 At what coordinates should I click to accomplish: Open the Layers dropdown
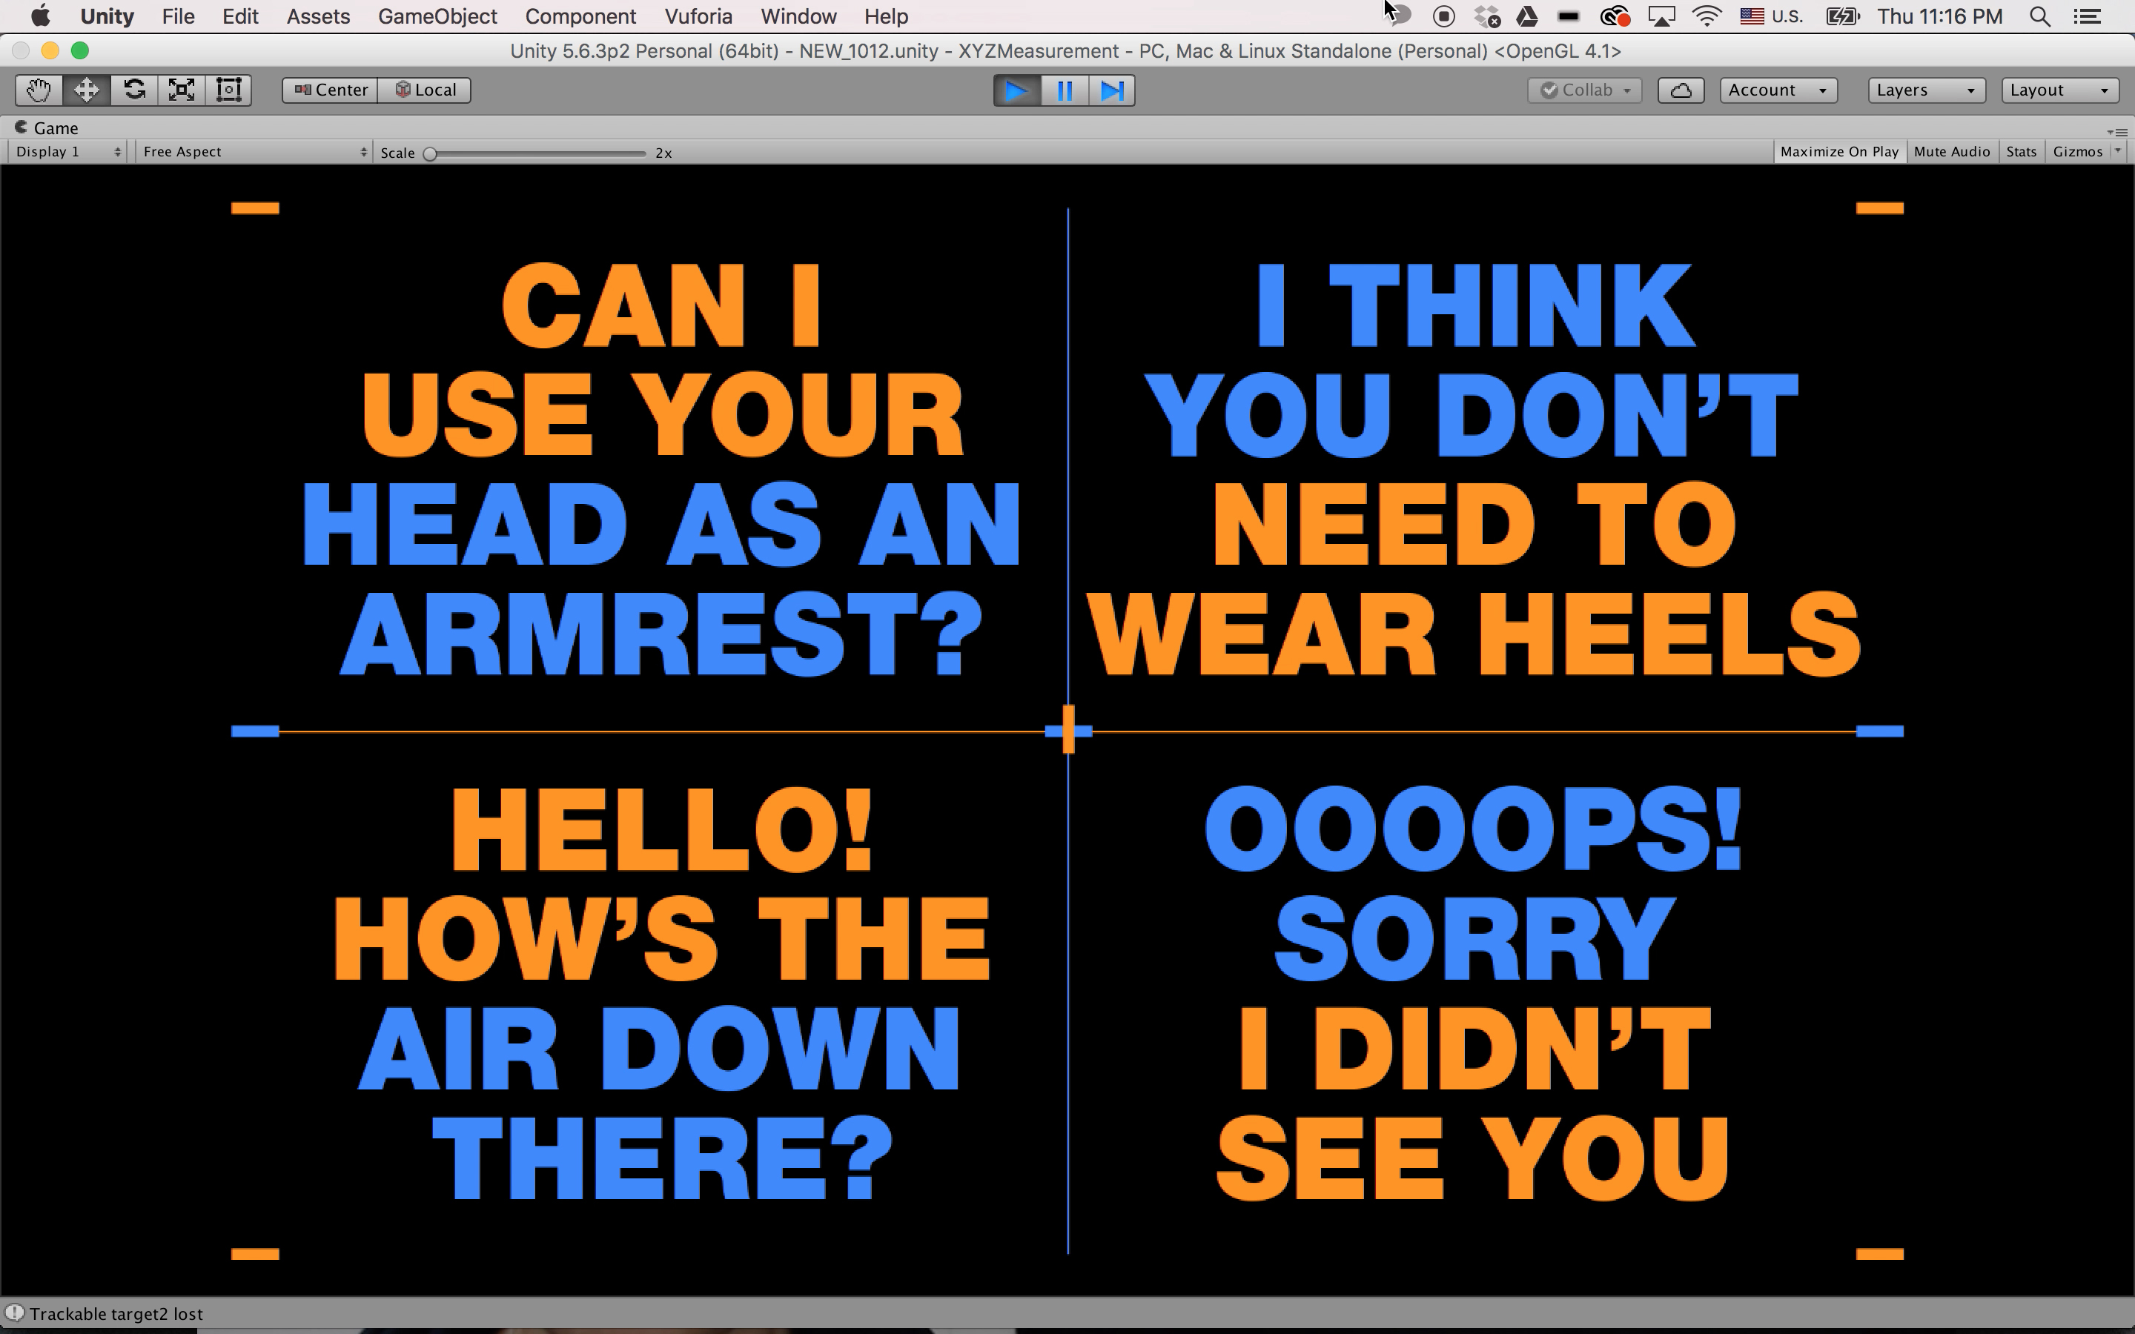[x=1927, y=90]
